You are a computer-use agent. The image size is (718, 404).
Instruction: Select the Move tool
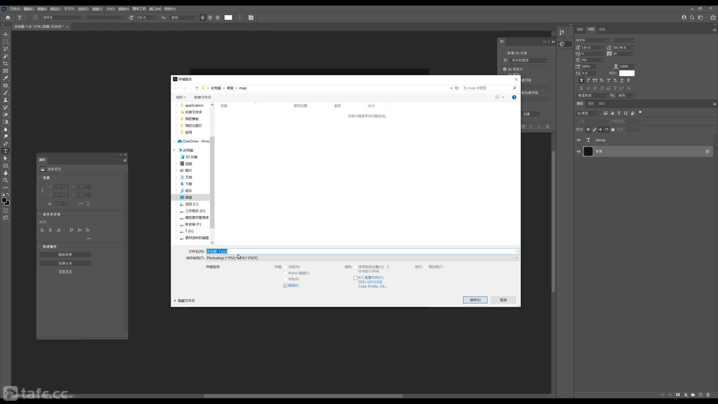coord(6,34)
